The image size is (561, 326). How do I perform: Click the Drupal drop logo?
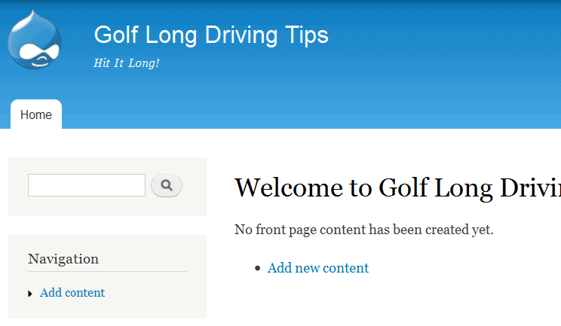coord(35,40)
